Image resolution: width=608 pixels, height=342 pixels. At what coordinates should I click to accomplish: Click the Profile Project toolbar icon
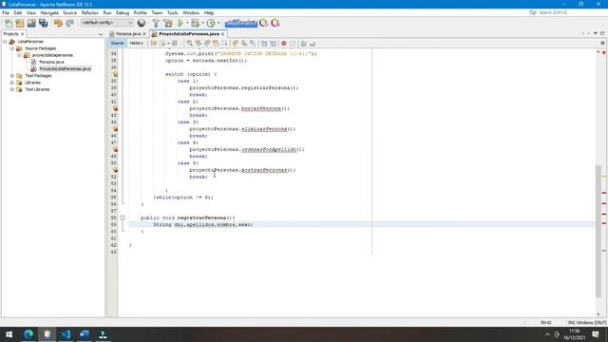pos(211,23)
